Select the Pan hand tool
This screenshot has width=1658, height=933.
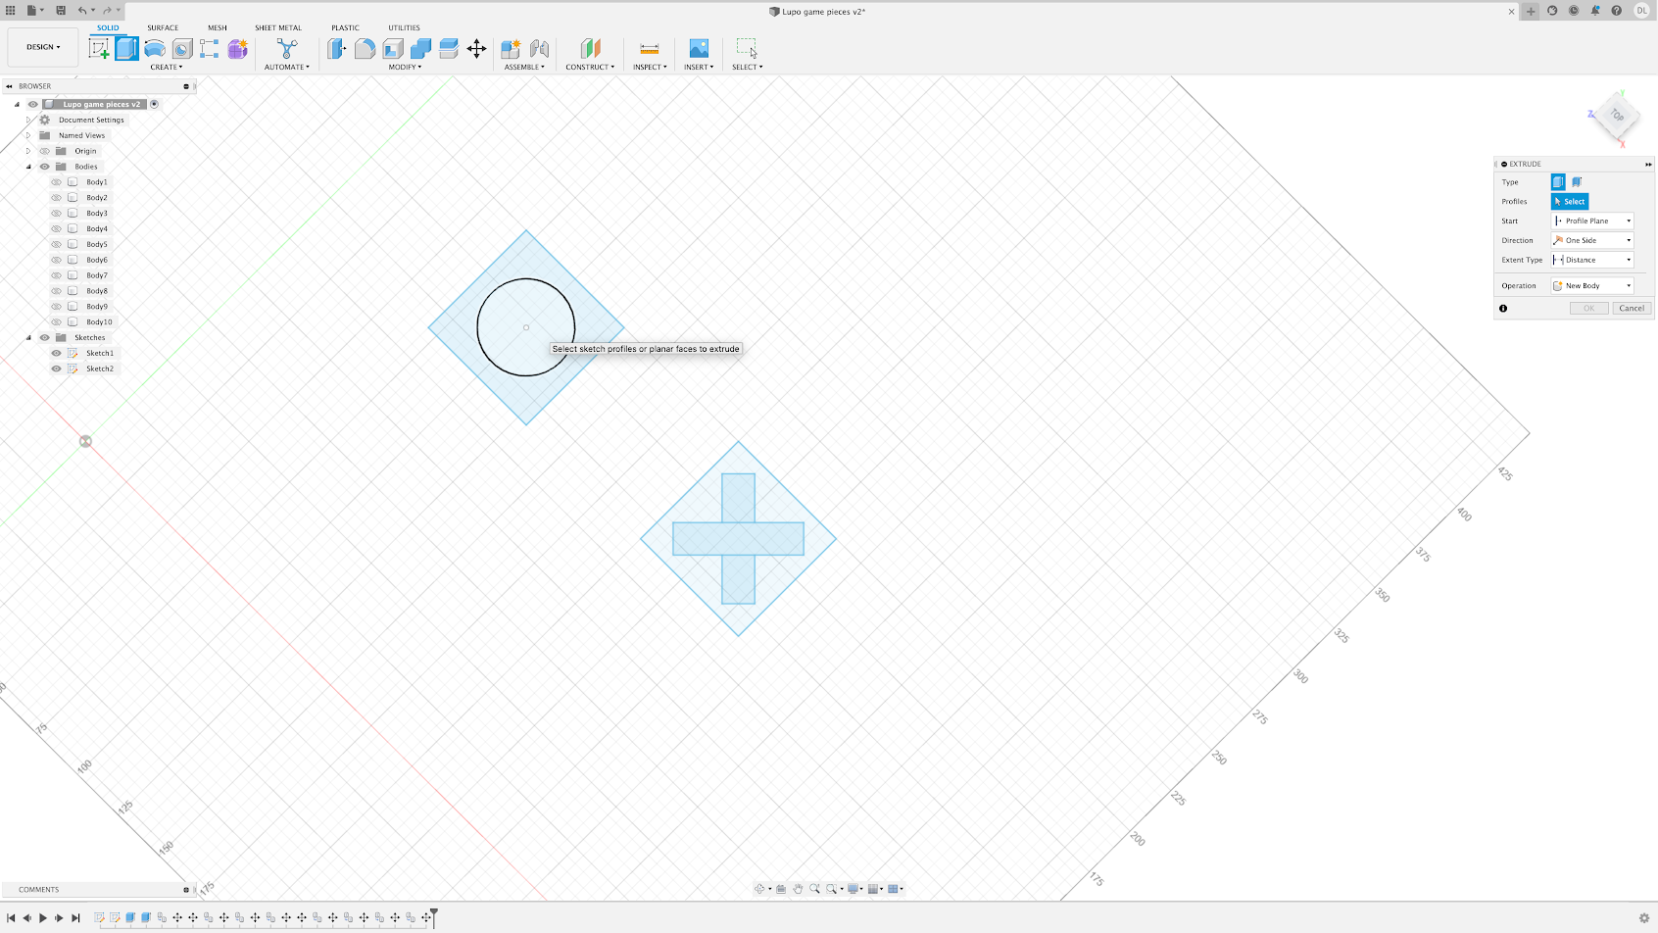pyautogui.click(x=798, y=889)
